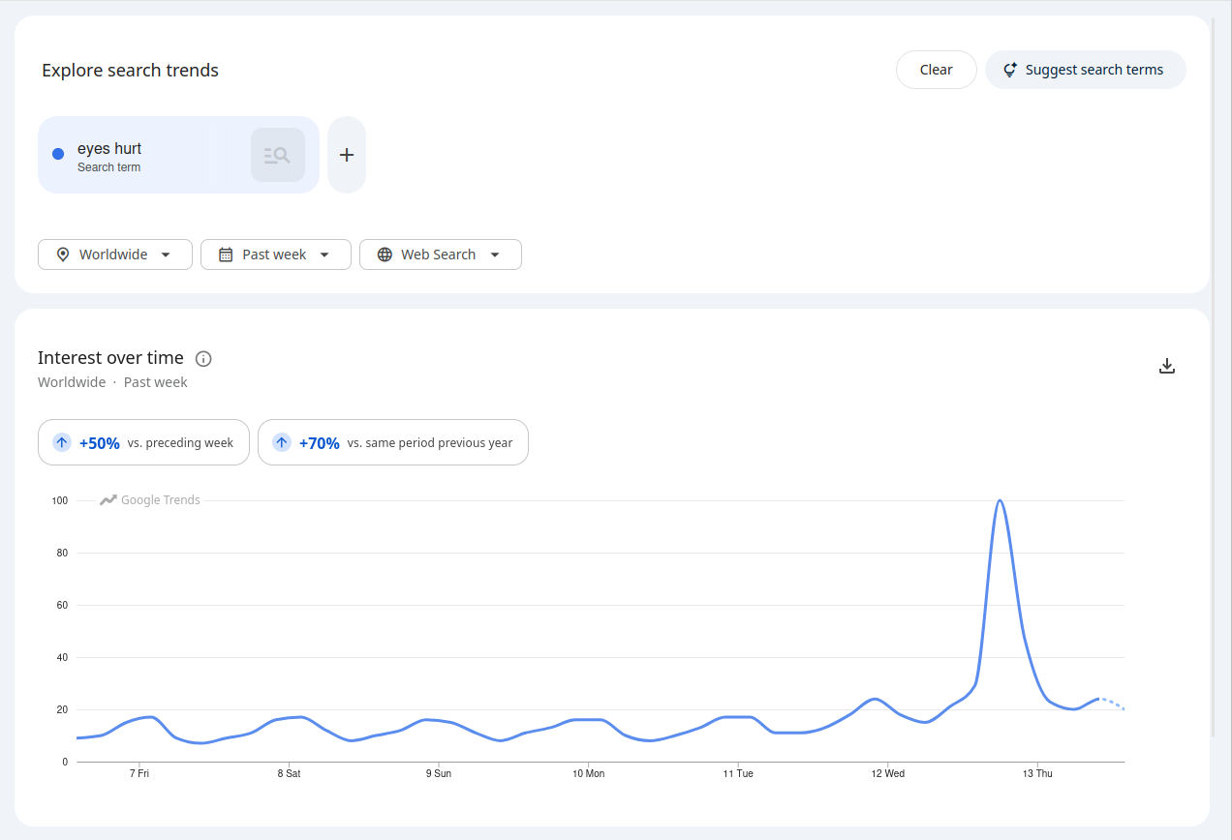1232x840 pixels.
Task: Click the up arrow beside +50%
Action: point(62,442)
